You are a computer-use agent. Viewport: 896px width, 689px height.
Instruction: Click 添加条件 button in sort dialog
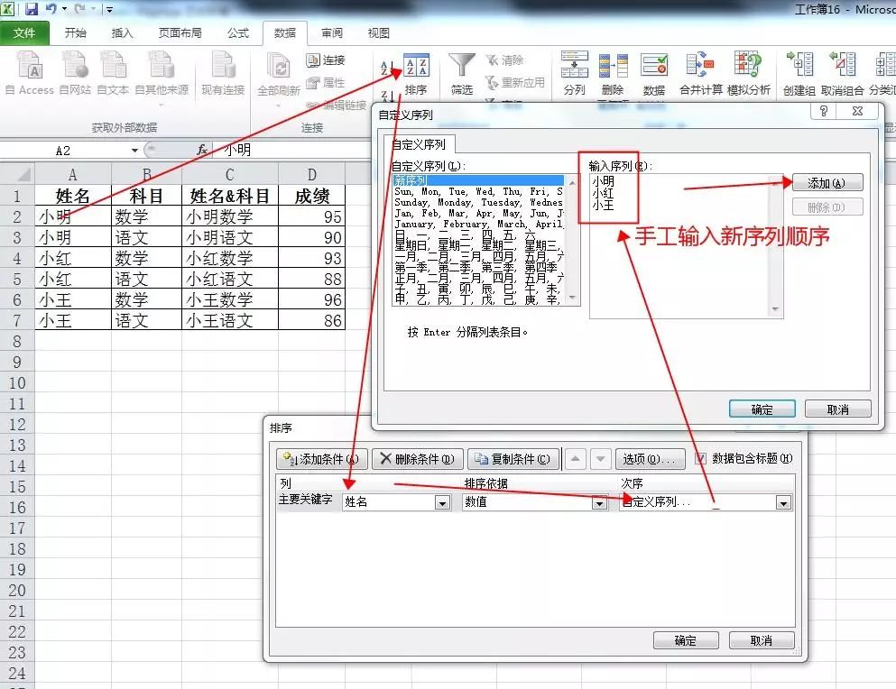click(321, 459)
